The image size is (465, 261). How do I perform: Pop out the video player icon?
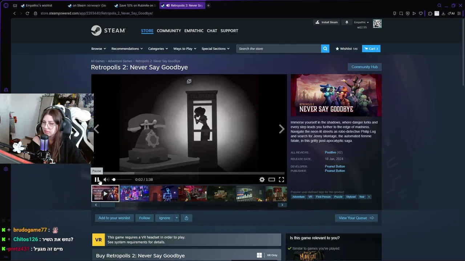[189, 81]
